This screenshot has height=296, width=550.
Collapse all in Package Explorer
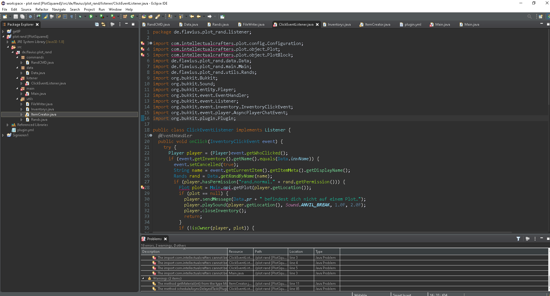coord(97,24)
